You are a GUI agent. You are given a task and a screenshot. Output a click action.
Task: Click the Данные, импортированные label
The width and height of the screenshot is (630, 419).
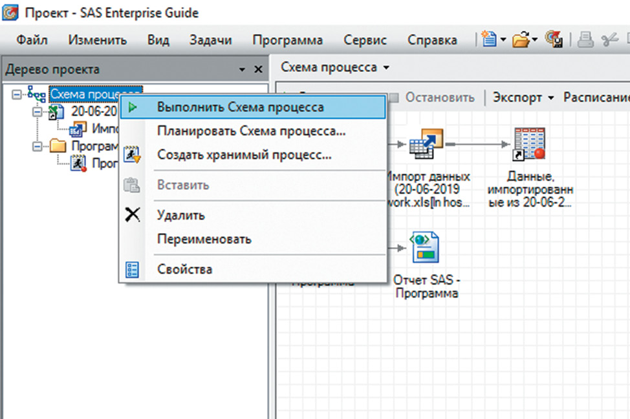pos(530,189)
